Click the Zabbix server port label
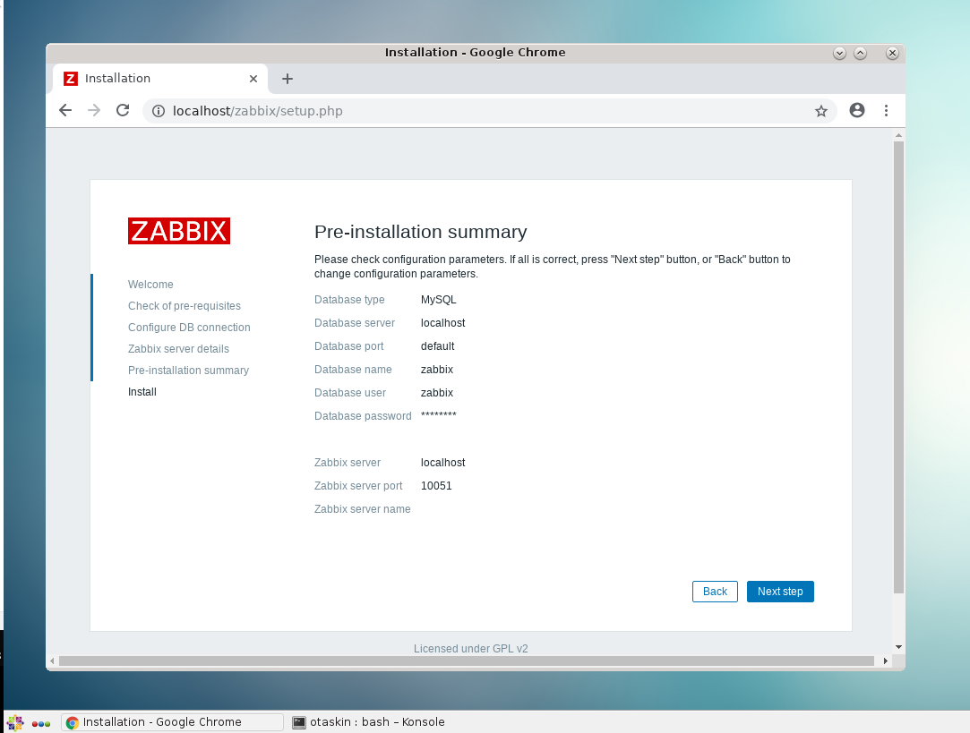 (x=358, y=486)
